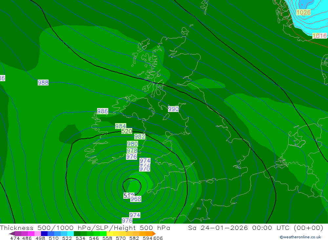Click the 1016 red isobar label
Viewport: 328px width, 240px height.
click(x=319, y=36)
